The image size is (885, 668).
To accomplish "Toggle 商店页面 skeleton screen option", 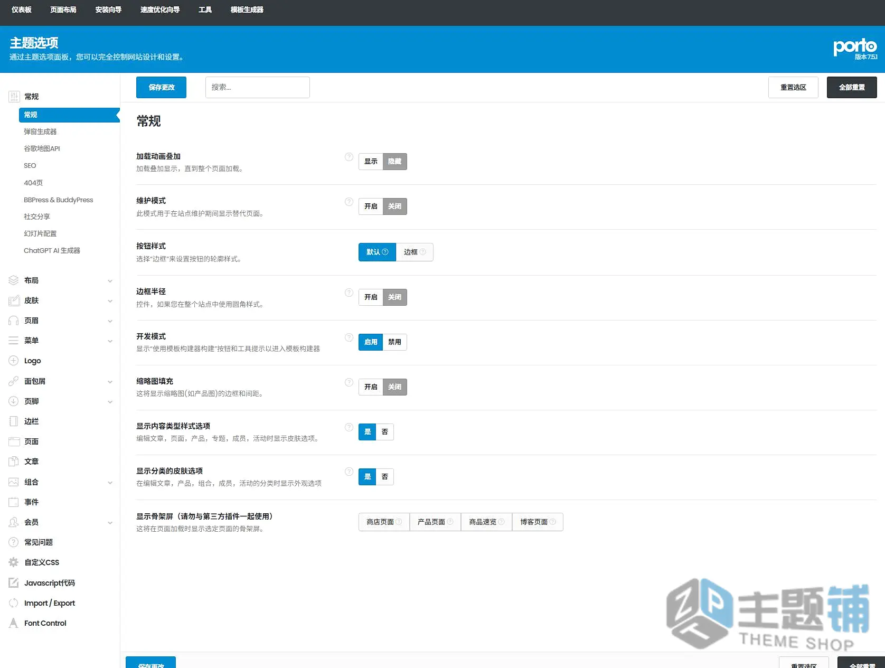I will click(384, 522).
